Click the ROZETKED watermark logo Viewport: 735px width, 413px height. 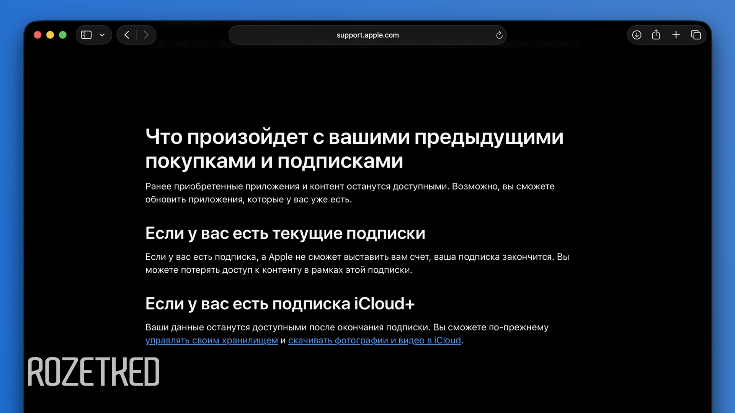[93, 372]
